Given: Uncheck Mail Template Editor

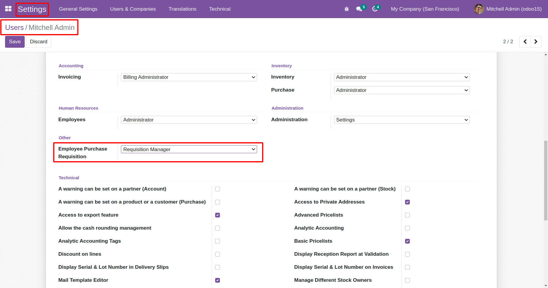Looking at the screenshot, I should tap(218, 280).
